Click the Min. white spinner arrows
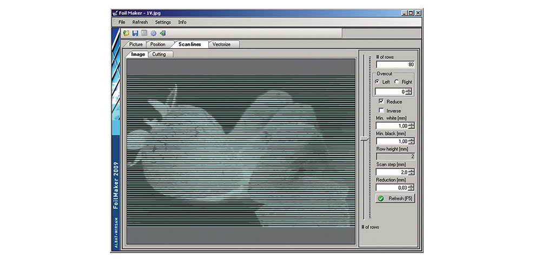The height and width of the screenshot is (270, 554). point(411,126)
